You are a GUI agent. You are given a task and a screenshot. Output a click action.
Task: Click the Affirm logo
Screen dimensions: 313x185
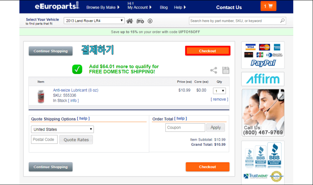(x=263, y=79)
